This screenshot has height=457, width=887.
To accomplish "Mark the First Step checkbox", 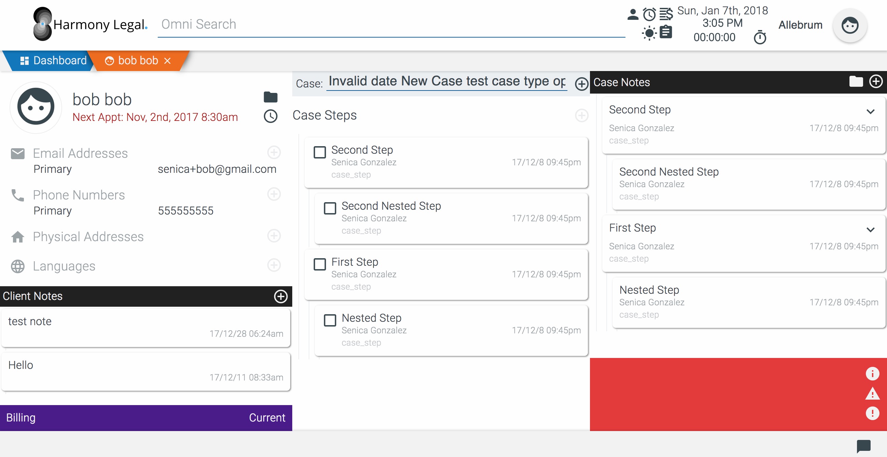I will (x=320, y=264).
